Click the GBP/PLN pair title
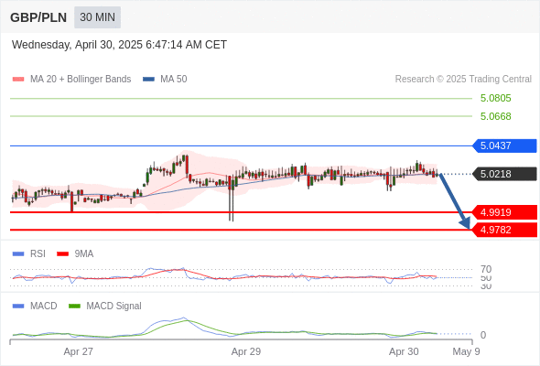This screenshot has height=366, width=540. (38, 17)
